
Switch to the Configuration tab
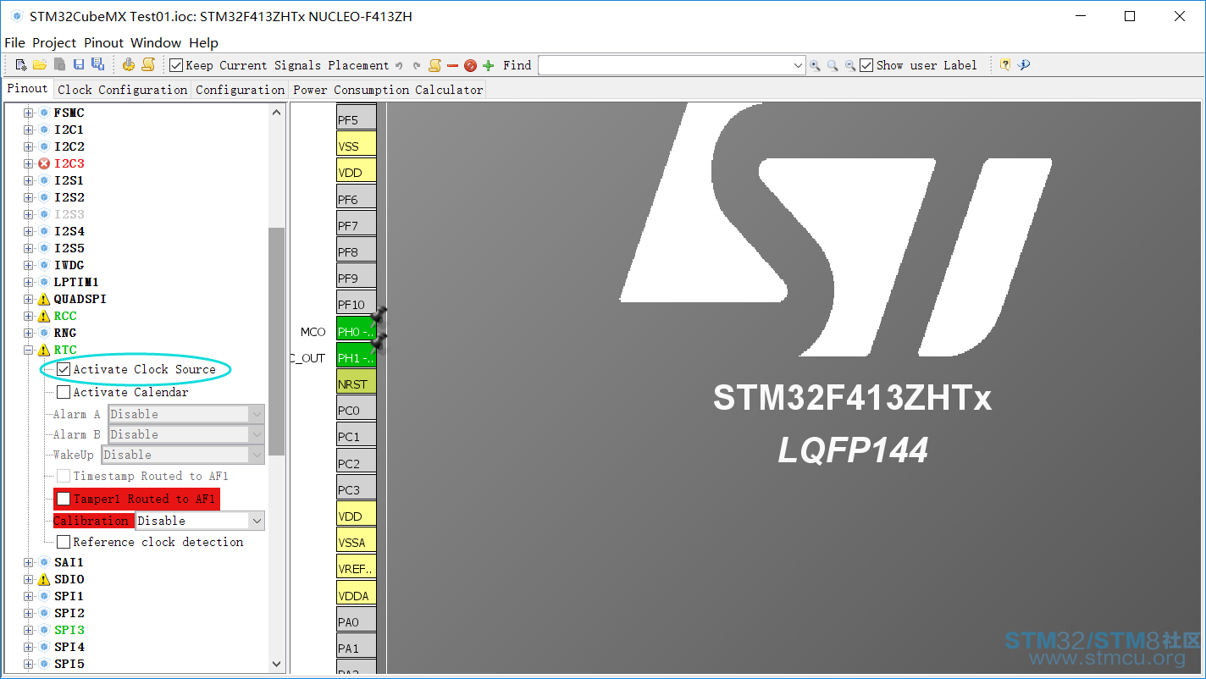[241, 90]
